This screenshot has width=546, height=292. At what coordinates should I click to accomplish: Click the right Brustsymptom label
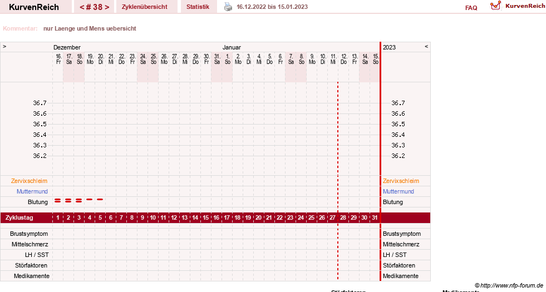(x=402, y=234)
